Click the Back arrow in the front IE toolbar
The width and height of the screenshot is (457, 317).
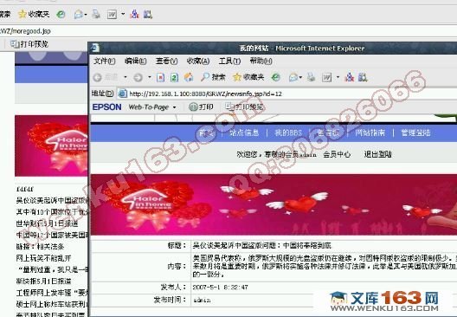97,77
